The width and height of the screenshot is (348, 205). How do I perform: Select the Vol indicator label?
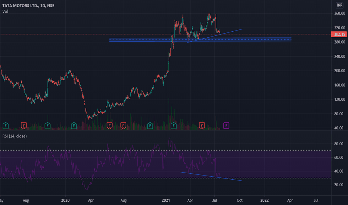click(x=5, y=11)
